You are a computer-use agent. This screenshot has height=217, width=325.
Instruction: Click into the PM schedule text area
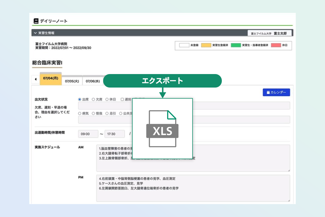click(x=193, y=188)
